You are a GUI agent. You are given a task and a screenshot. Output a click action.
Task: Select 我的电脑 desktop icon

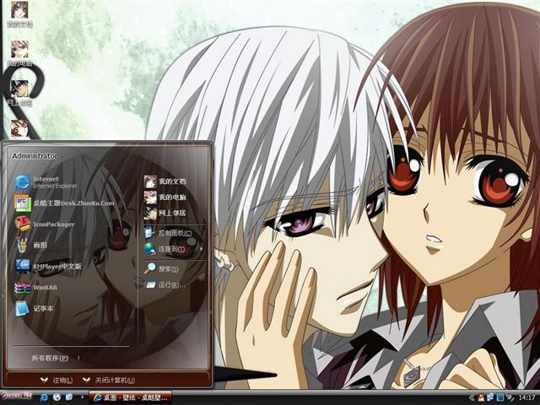pos(19,53)
